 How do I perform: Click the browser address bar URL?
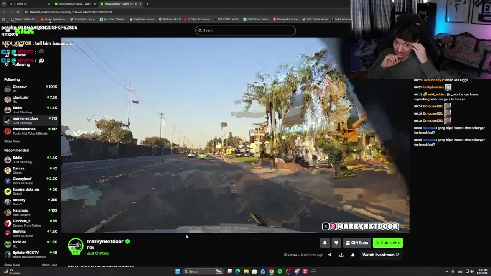pos(71,12)
